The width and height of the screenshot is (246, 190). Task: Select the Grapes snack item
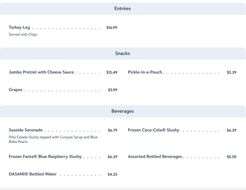click(x=15, y=90)
